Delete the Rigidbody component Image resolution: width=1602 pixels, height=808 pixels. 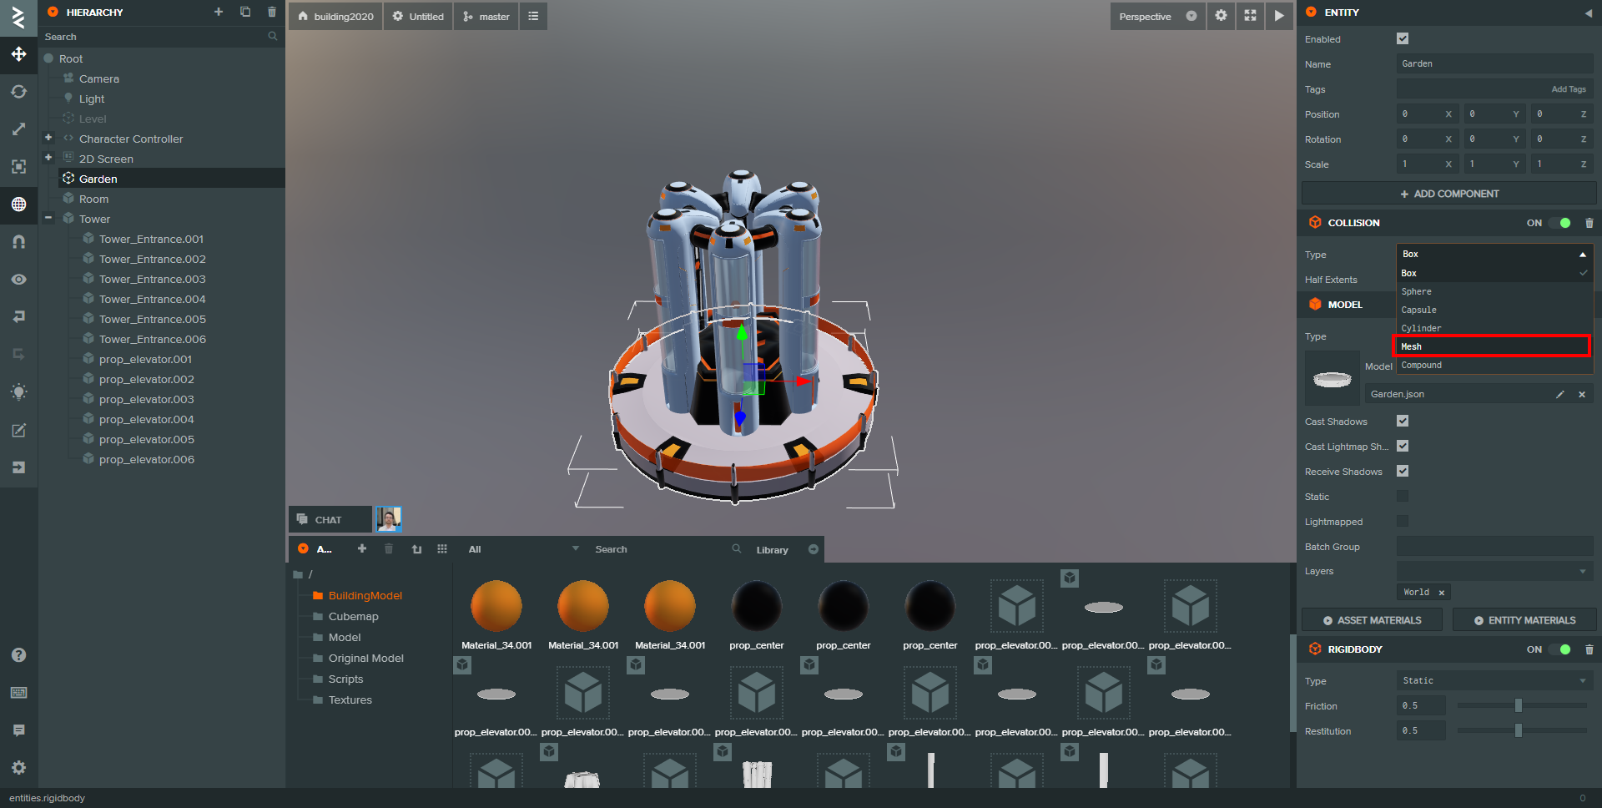pyautogui.click(x=1589, y=649)
